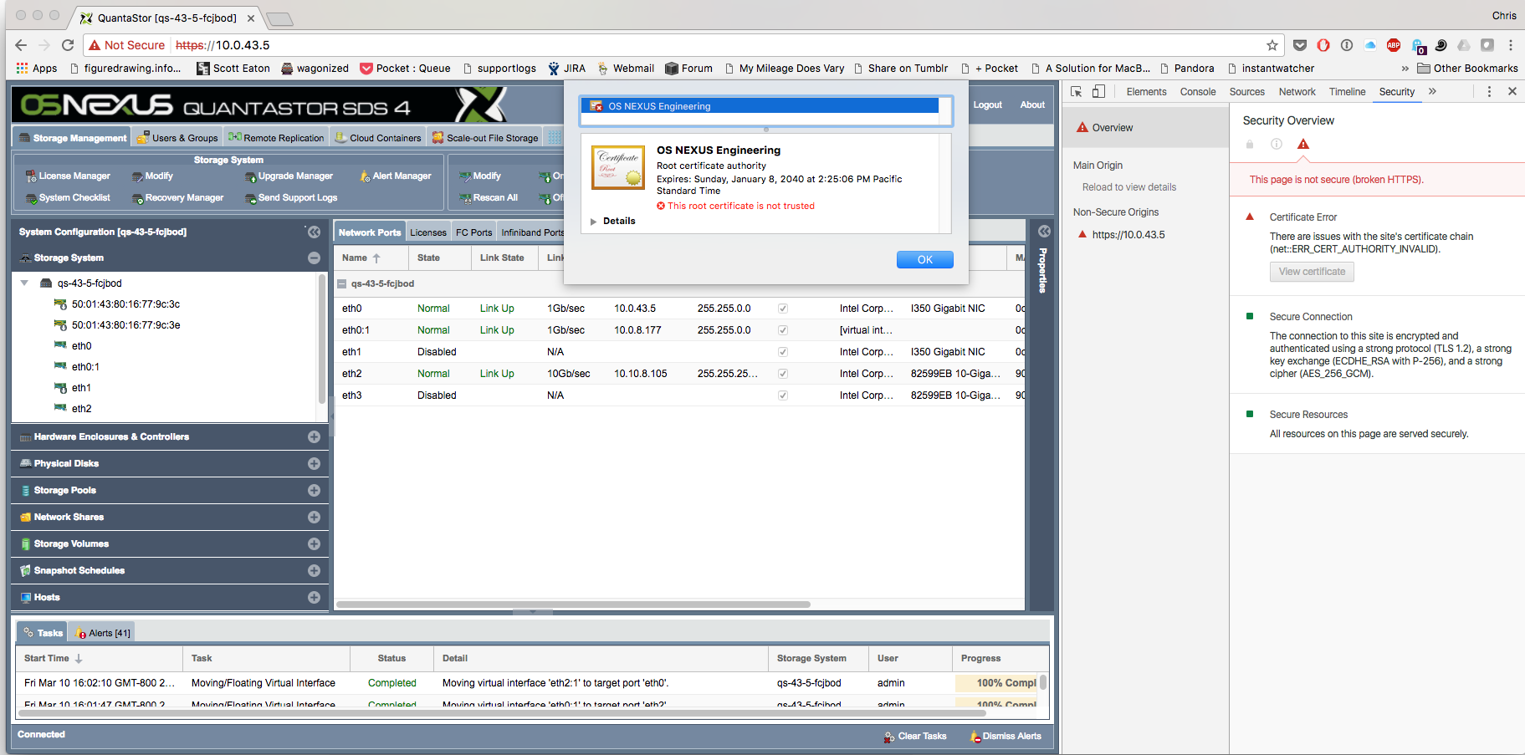Collapse Storage System section
The height and width of the screenshot is (755, 1525).
314,258
